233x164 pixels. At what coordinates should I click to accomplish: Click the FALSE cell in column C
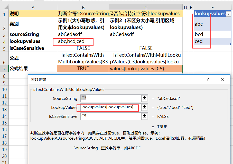pyautogui.click(x=146, y=48)
